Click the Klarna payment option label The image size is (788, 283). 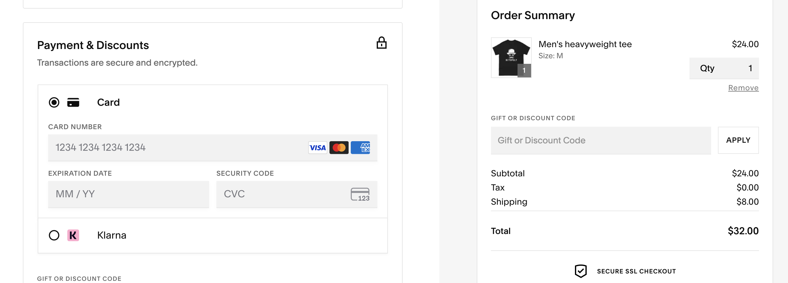pos(111,235)
